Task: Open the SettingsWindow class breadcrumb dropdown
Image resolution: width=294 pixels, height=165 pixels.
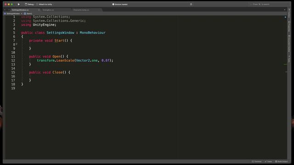Action: pyautogui.click(x=13, y=14)
